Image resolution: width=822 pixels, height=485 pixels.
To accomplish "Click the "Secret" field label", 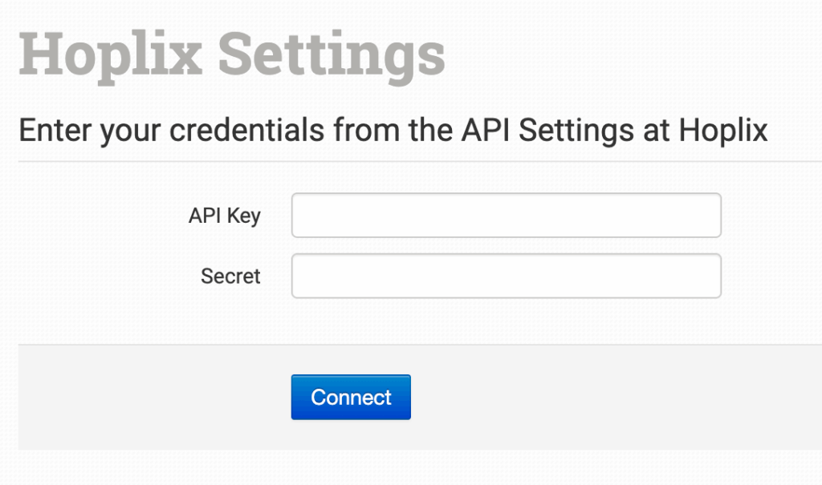I will (x=230, y=277).
